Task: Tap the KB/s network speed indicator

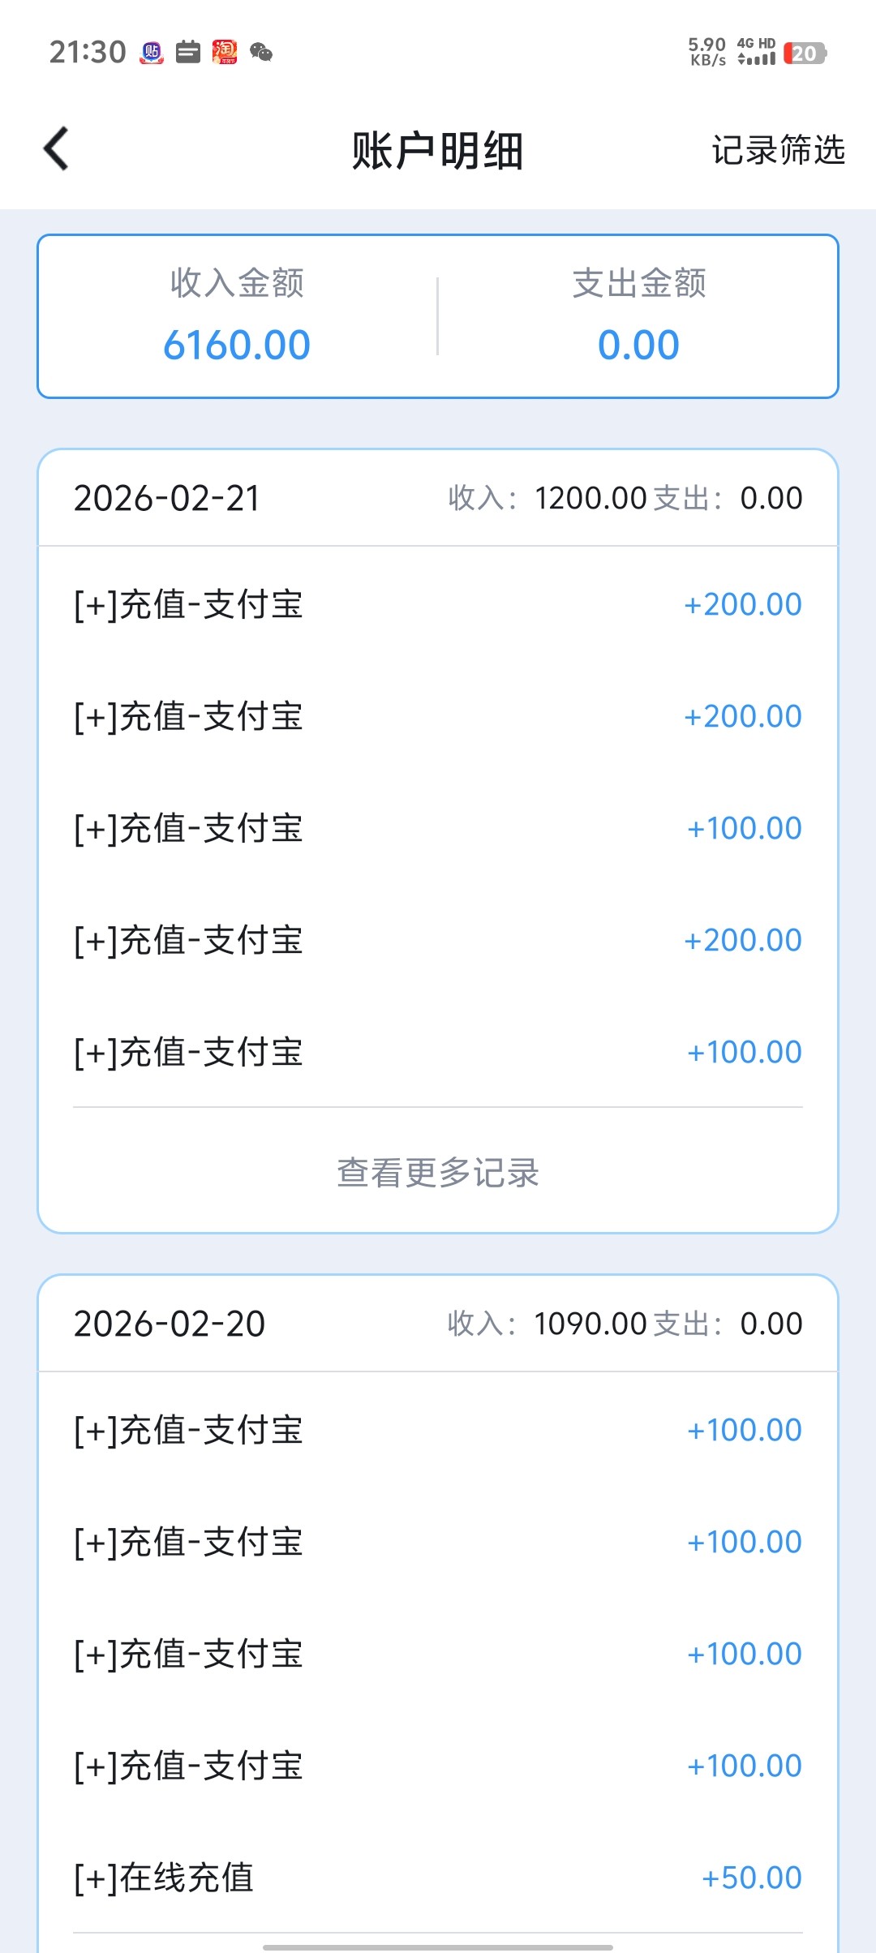Action: [706, 52]
